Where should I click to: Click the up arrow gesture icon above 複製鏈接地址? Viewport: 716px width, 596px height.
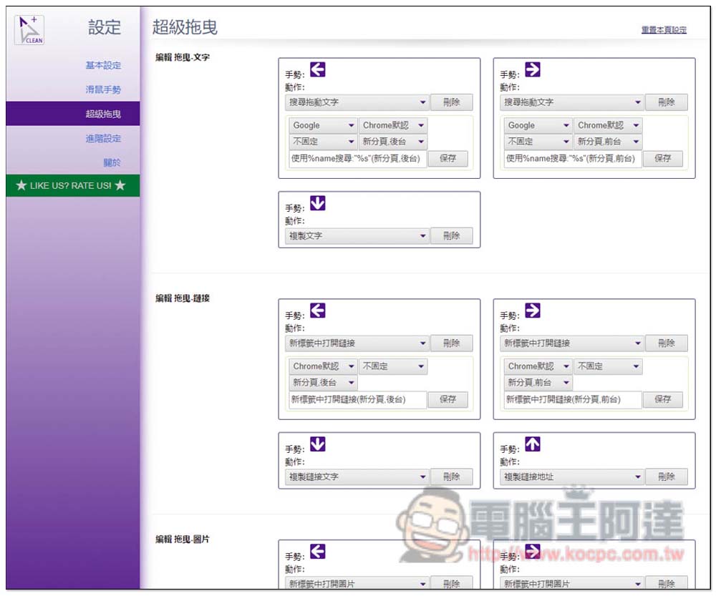(533, 444)
